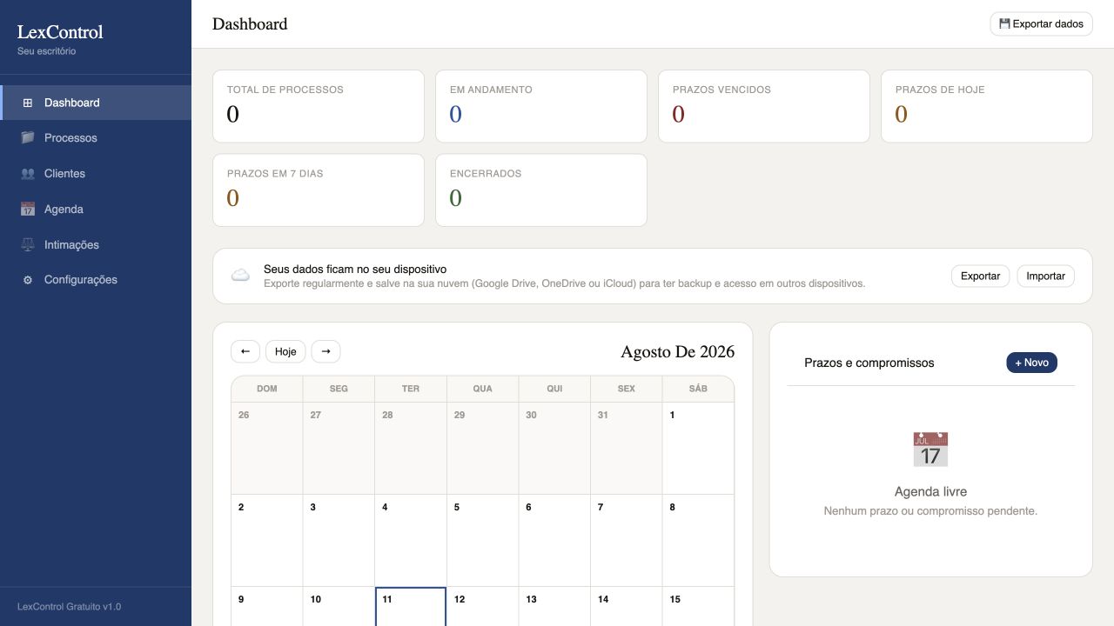The width and height of the screenshot is (1114, 626).
Task: Select day 4 in the calendar
Action: 411,541
